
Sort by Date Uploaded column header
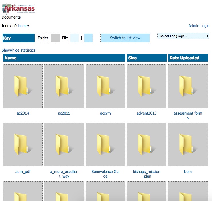184,58
